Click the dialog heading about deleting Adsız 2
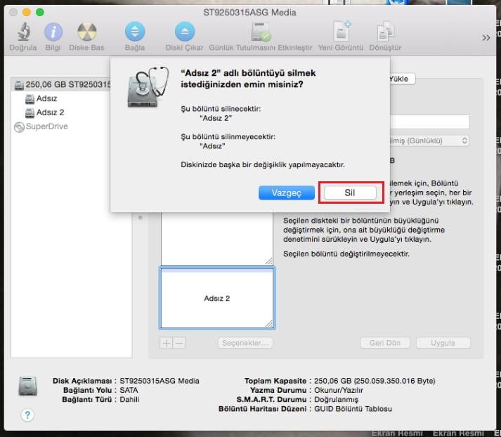This screenshot has height=437, width=501. point(248,79)
